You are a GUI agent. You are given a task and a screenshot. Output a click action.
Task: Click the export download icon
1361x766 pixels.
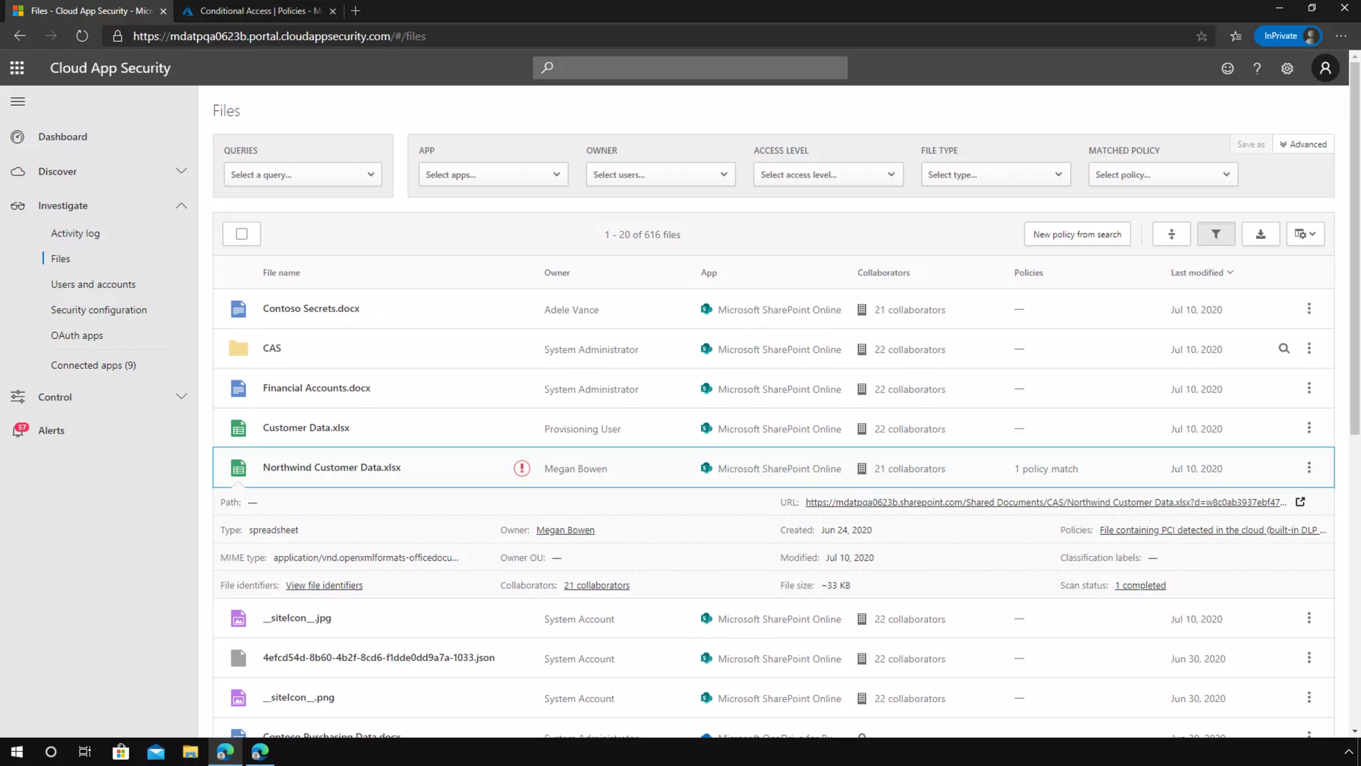coord(1260,234)
